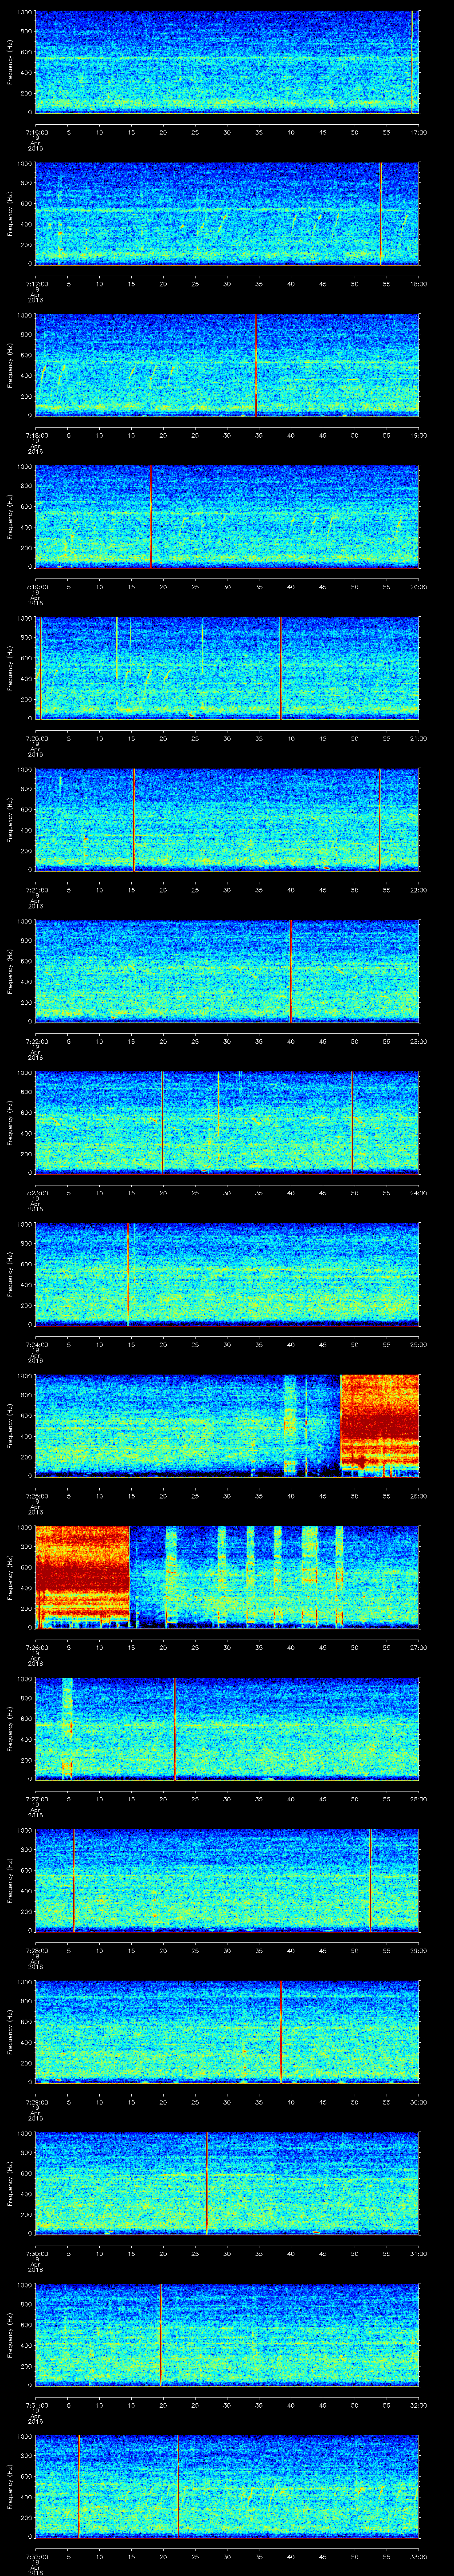Click the spectrogram panel starting at 7:30:00
Image resolution: width=454 pixels, height=2576 pixels.
click(227, 2184)
